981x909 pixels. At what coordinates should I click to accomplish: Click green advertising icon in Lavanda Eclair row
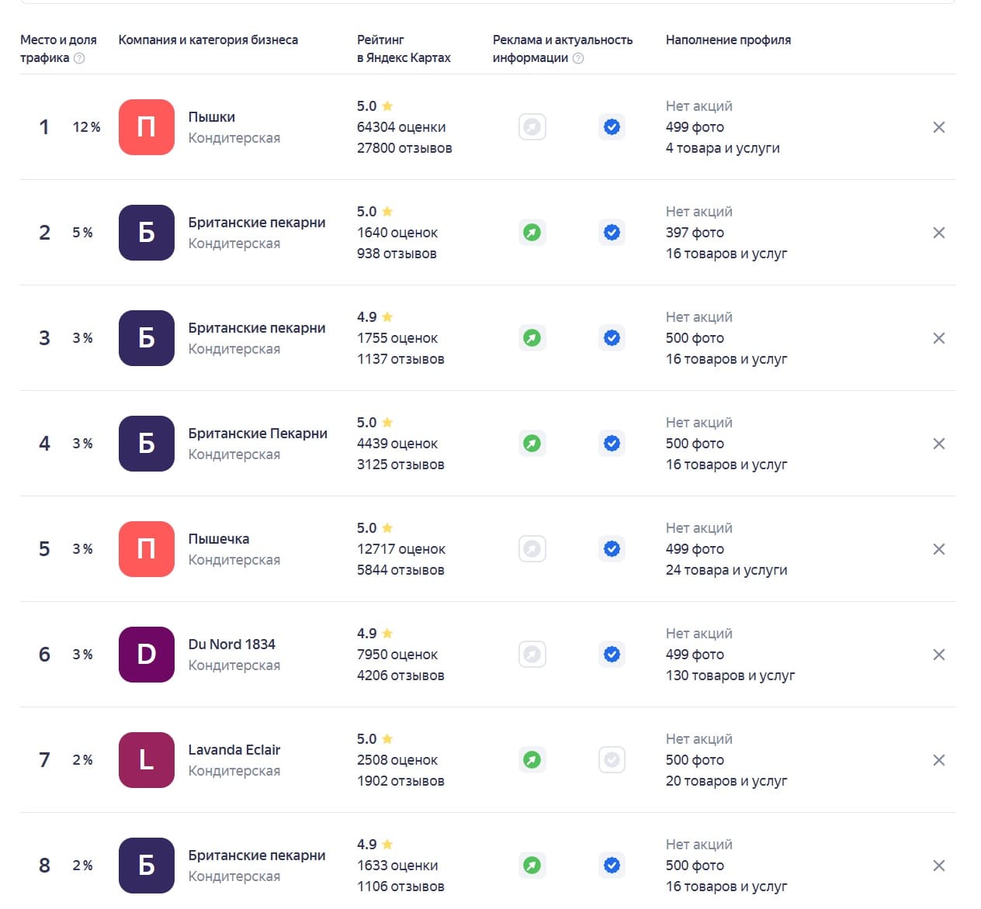click(x=532, y=760)
